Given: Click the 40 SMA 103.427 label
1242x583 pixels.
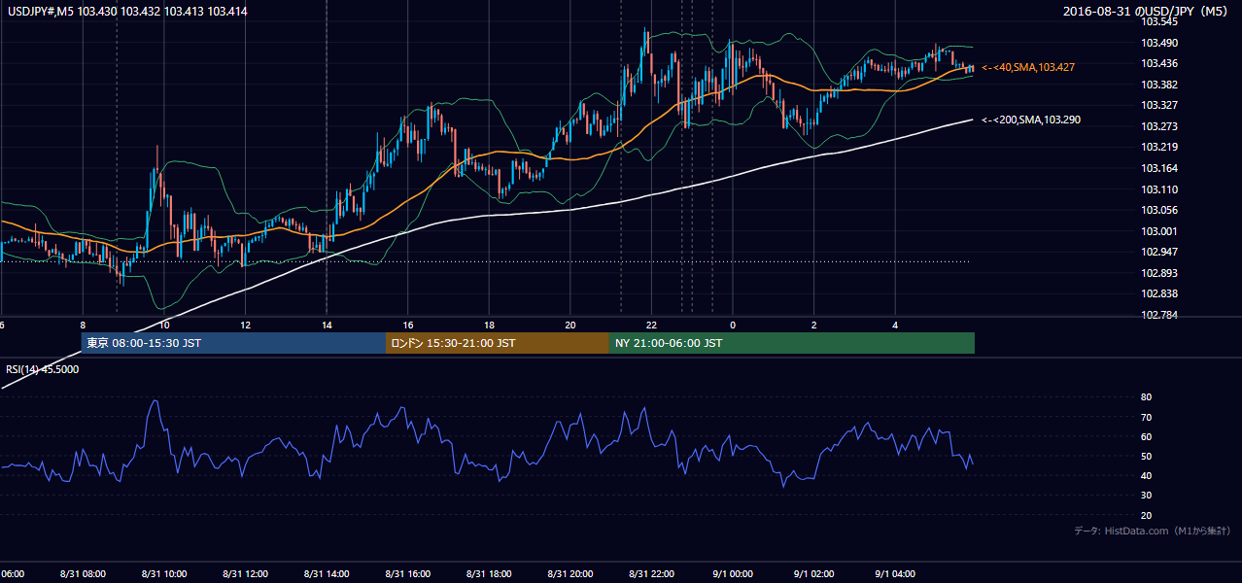Looking at the screenshot, I should [x=1027, y=67].
